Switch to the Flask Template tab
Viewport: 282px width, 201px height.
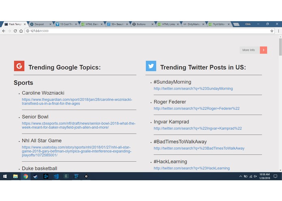pos(15,24)
